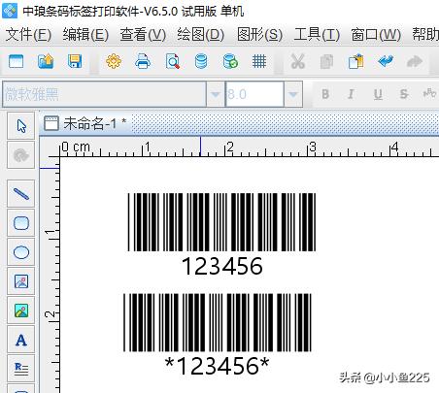Viewport: 439px width, 393px height.
Task: Select the rounded rectangle tool
Action: point(21,223)
